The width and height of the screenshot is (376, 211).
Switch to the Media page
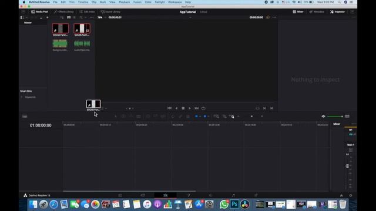(120, 195)
